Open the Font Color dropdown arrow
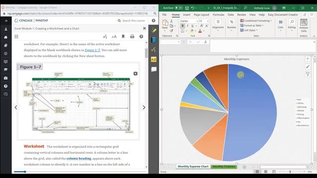317x178 pixels. pyautogui.click(x=204, y=31)
